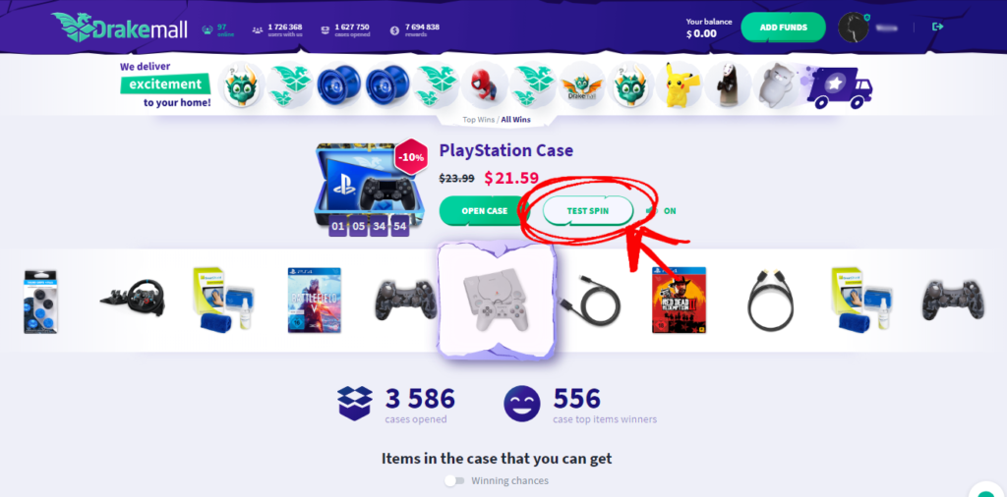
Task: Select the Red Dead Redemption II game thumbnail
Action: coord(679,301)
